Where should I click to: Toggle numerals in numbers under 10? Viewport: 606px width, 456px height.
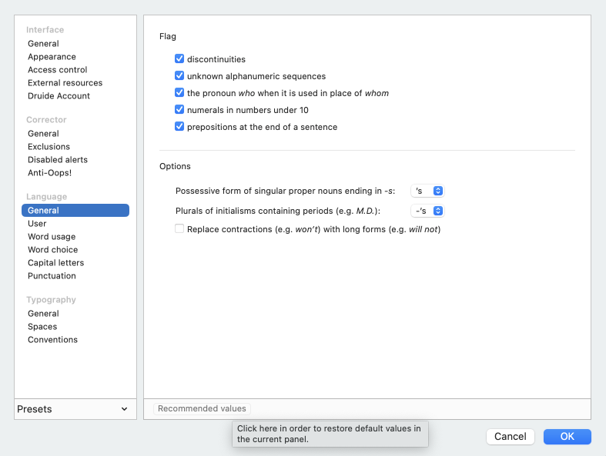click(x=179, y=110)
